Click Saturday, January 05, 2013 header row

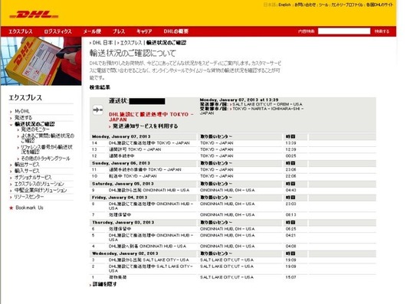point(233,184)
